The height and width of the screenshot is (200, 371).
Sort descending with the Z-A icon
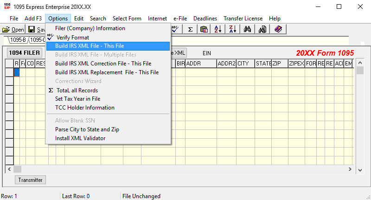click(x=232, y=29)
